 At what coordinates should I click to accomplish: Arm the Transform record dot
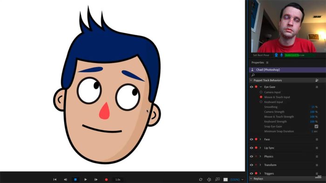[256, 165]
